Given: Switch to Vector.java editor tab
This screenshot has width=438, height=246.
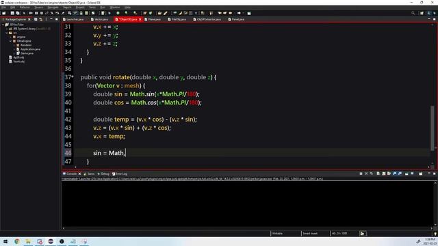Looking at the screenshot, I should (99, 19).
